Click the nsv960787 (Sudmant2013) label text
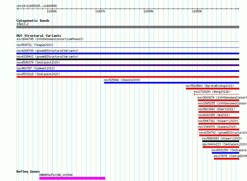The width and height of the screenshot is (247, 181). pos(36,68)
